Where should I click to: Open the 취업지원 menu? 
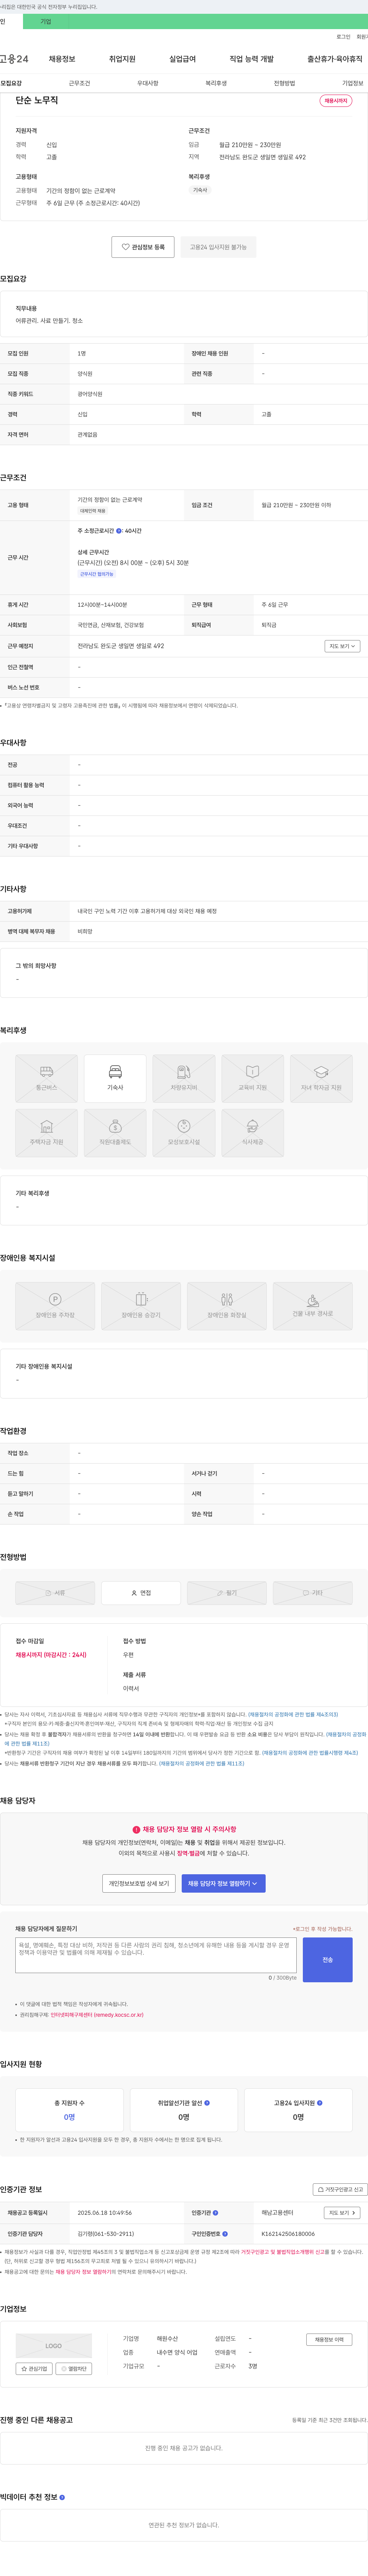[x=122, y=59]
